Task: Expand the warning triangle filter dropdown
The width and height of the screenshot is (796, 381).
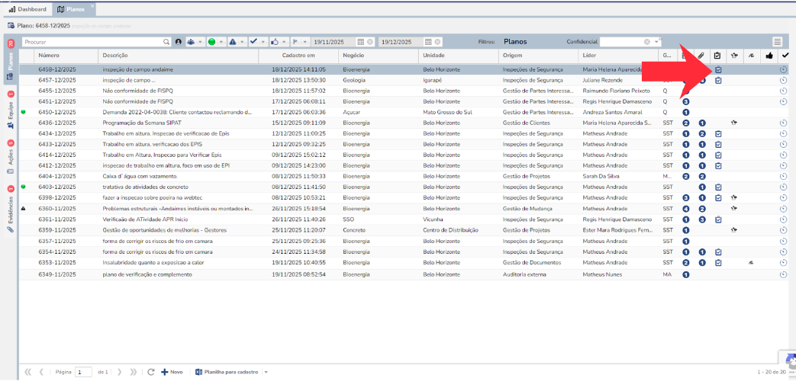Action: (242, 42)
